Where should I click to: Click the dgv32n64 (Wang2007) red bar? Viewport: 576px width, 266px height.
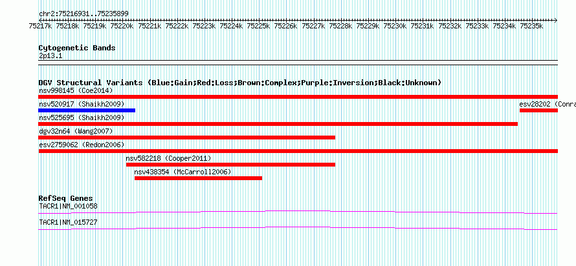[x=187, y=138]
